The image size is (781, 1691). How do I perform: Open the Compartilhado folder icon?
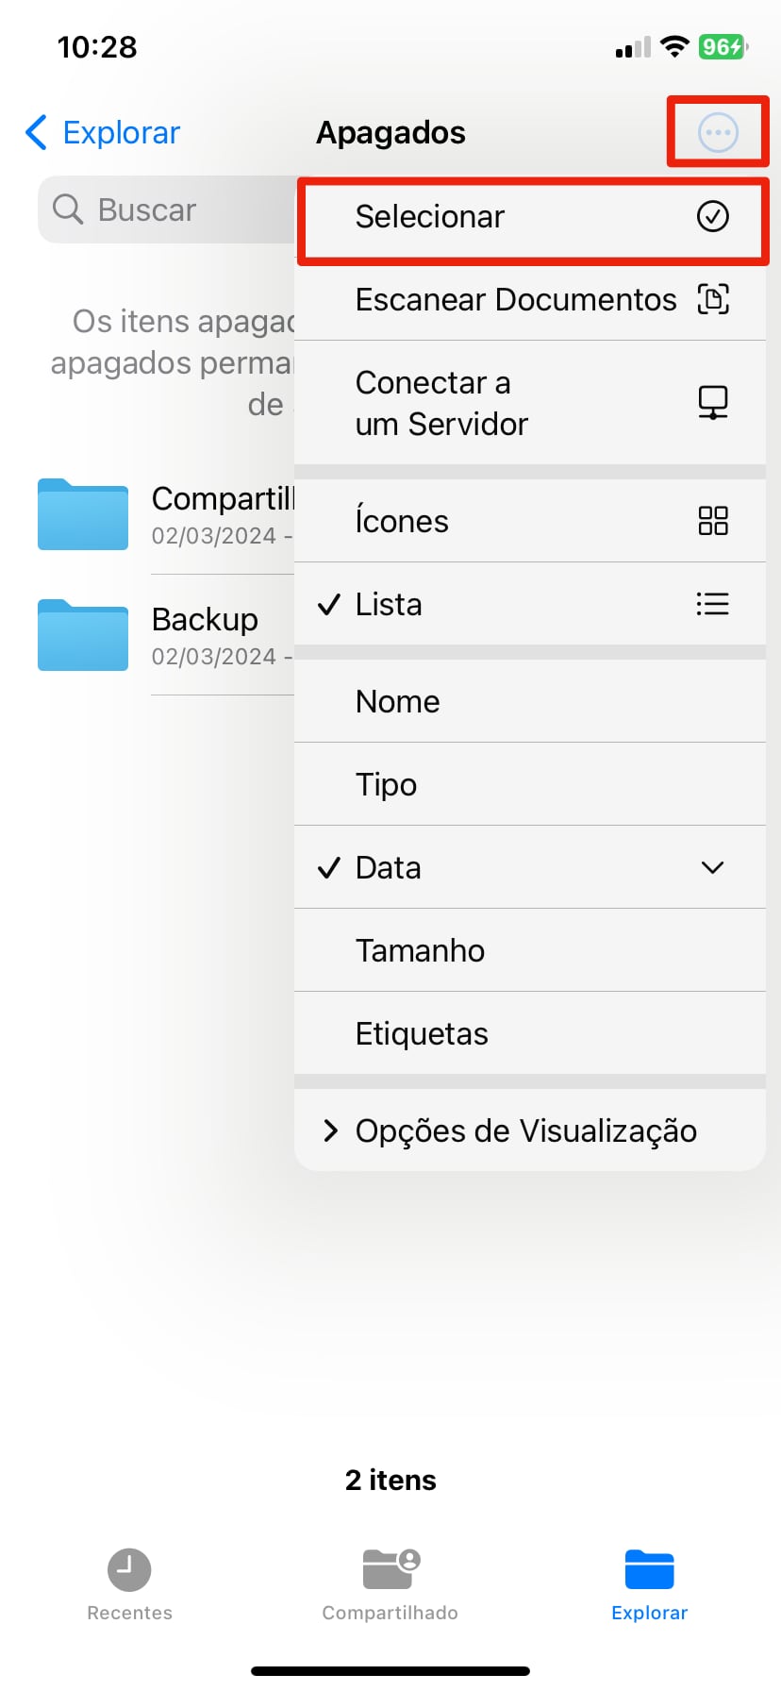[83, 515]
